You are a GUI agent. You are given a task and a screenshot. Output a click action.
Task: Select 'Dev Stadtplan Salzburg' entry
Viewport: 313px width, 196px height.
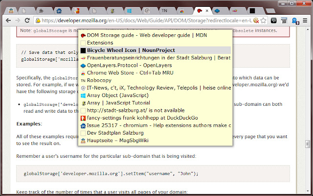156,133
